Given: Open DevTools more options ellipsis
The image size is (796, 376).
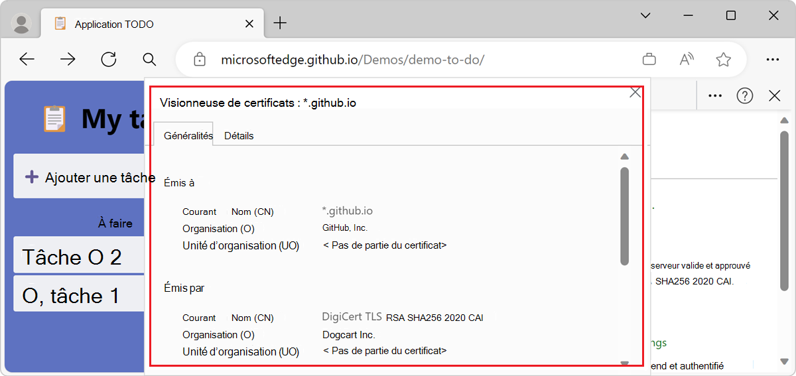Looking at the screenshot, I should tap(714, 96).
